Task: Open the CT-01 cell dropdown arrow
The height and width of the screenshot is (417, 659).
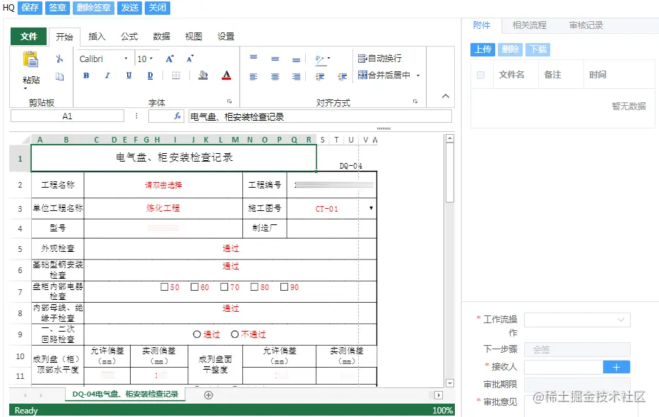Action: [371, 208]
